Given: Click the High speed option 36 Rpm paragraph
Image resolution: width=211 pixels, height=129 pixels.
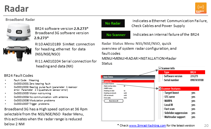Looking at the screenshot, I should tap(46, 117).
